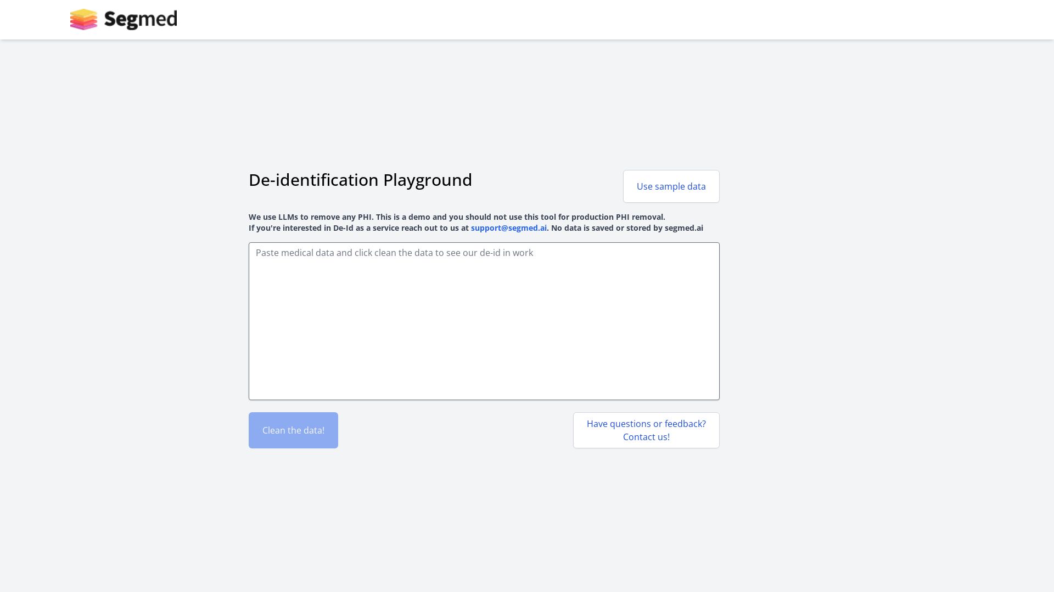Viewport: 1054px width, 592px height.
Task: Click 'reach out to us at' text before email
Action: (x=435, y=228)
